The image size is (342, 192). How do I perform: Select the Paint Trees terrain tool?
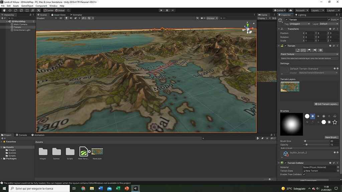pos(309,50)
